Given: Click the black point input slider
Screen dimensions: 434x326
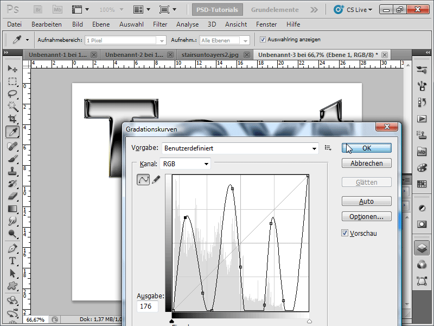Looking at the screenshot, I should click(171, 321).
